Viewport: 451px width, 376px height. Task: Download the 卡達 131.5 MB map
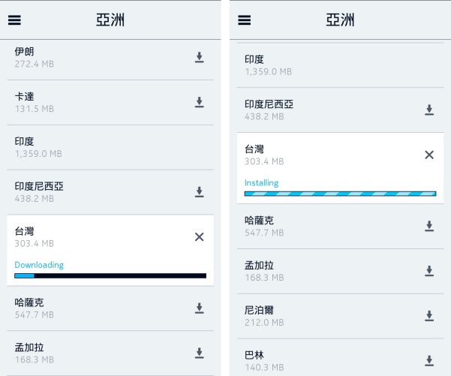[200, 102]
